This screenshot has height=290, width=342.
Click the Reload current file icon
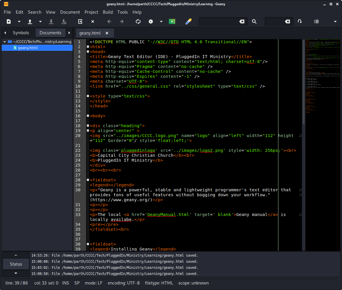click(80, 21)
